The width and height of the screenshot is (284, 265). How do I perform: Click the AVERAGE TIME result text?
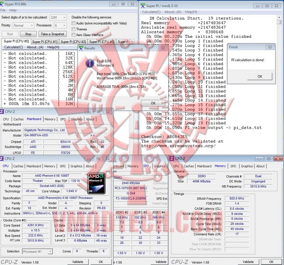pos(121,87)
